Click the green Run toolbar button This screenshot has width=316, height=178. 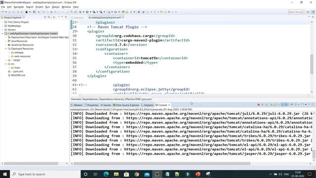[x=87, y=12]
